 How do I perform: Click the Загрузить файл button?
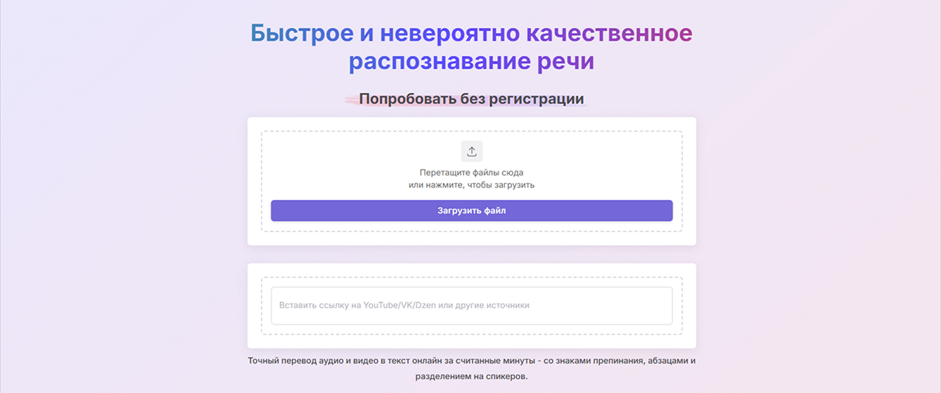[x=471, y=211]
